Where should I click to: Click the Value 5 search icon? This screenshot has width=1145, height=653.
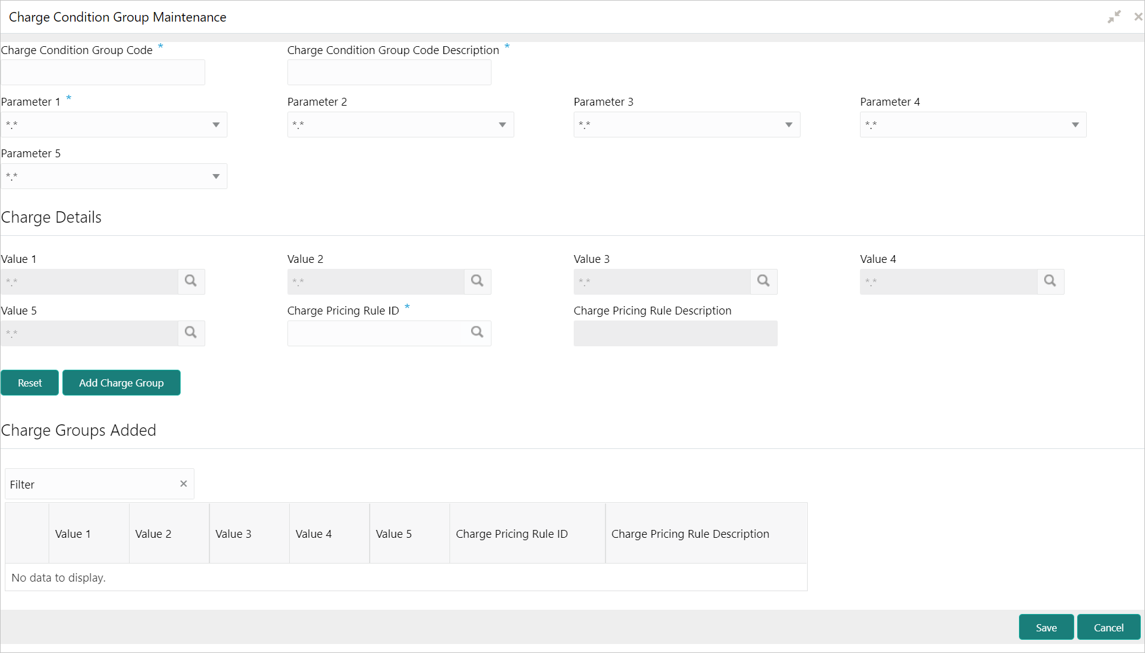pos(191,333)
